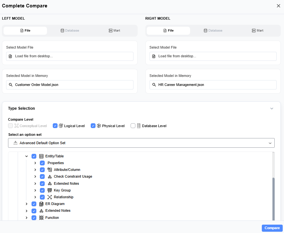Viewport: 284px width, 233px height.
Task: Click the Compare button
Action: tap(272, 228)
